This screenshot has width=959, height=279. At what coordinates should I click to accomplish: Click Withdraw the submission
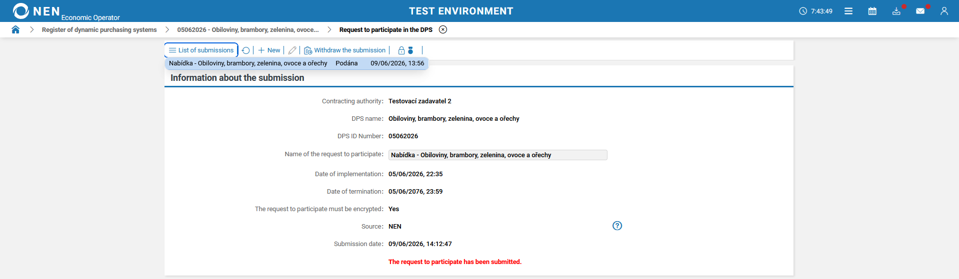pyautogui.click(x=345, y=50)
